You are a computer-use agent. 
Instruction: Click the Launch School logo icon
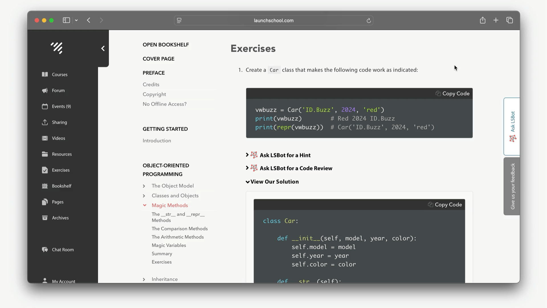[x=57, y=48]
